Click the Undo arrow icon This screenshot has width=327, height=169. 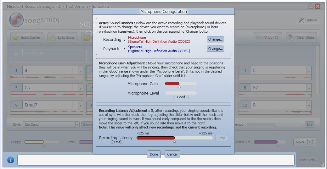(258, 37)
